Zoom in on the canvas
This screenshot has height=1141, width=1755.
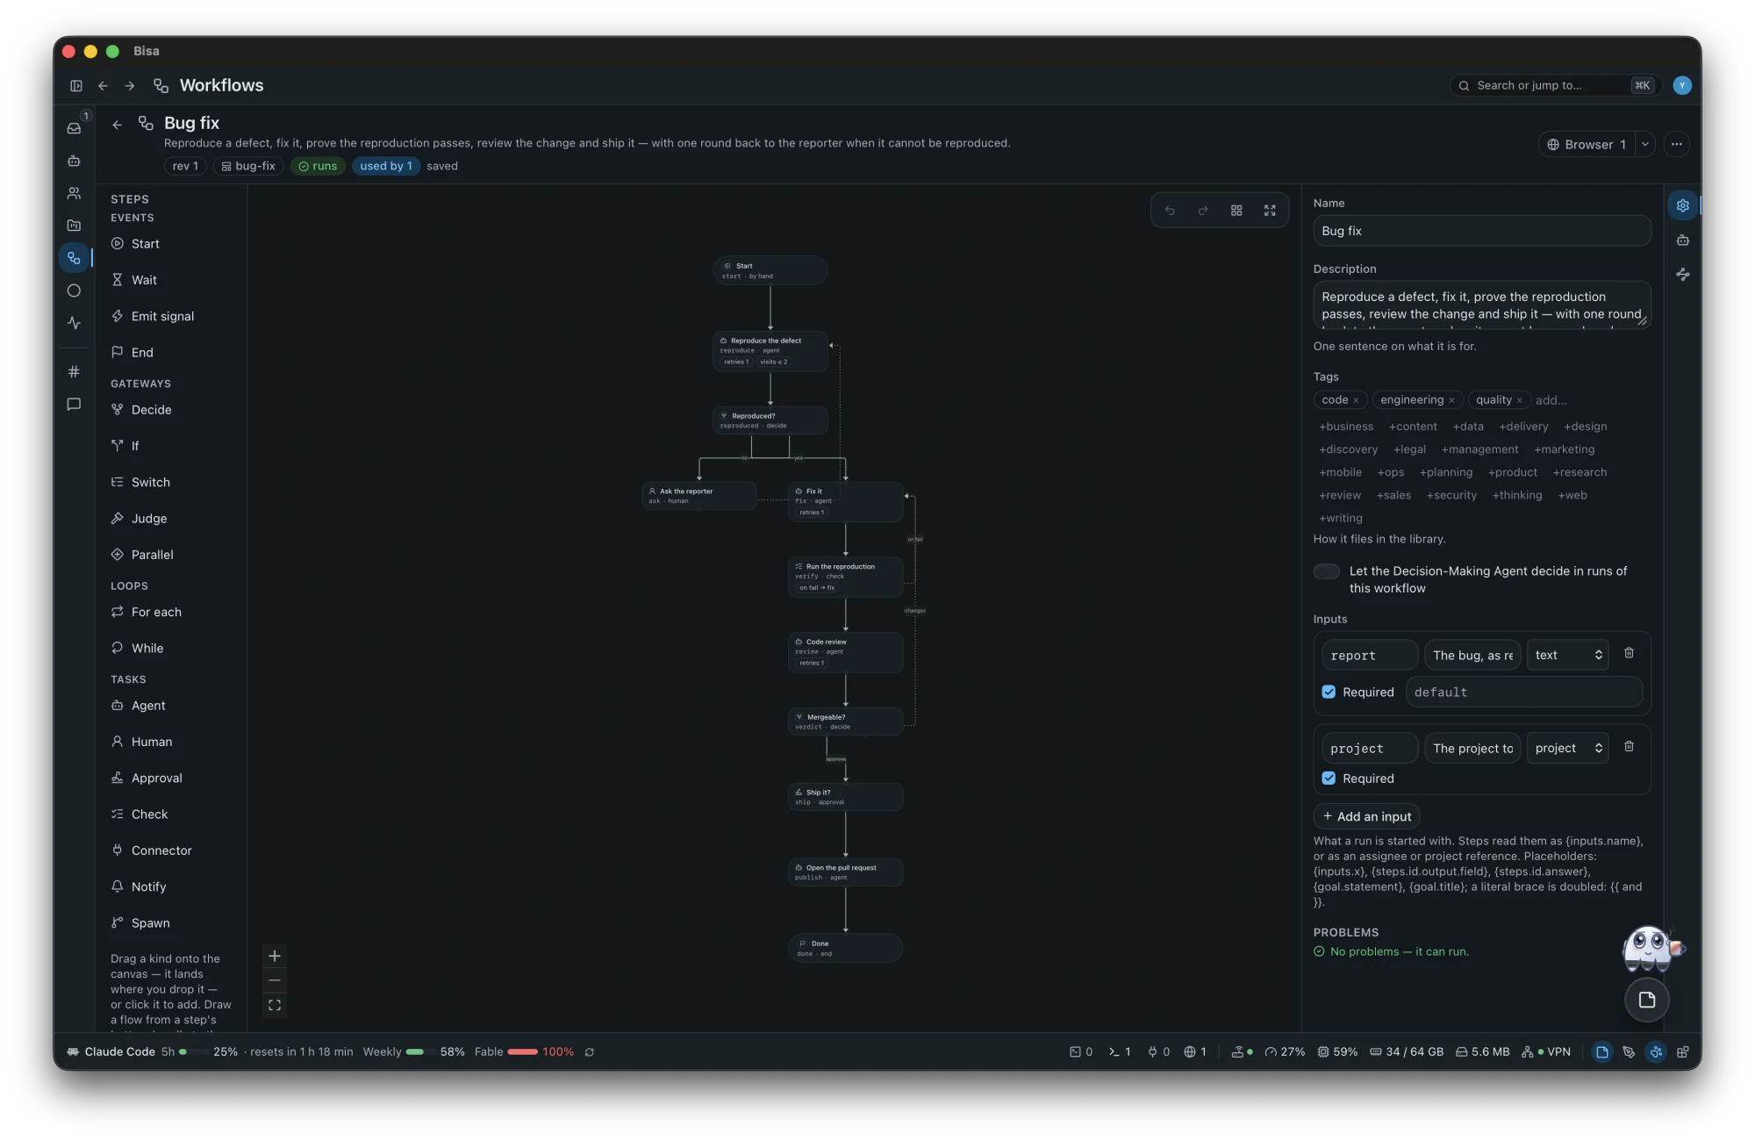pyautogui.click(x=275, y=956)
